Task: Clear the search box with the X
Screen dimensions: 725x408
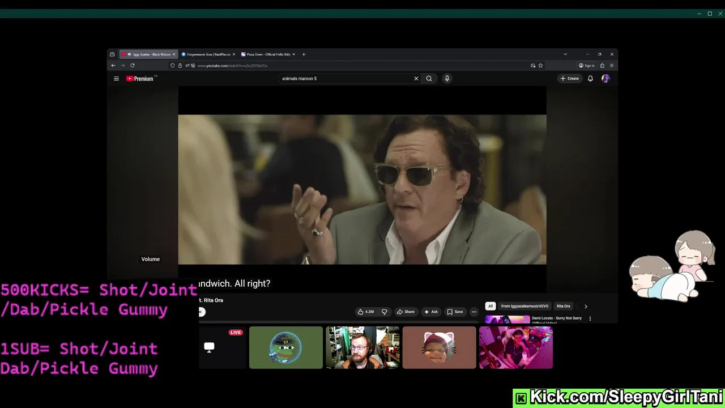Action: 416,79
